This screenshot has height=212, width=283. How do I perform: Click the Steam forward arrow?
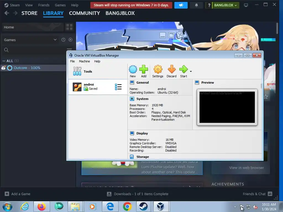coord(15,13)
